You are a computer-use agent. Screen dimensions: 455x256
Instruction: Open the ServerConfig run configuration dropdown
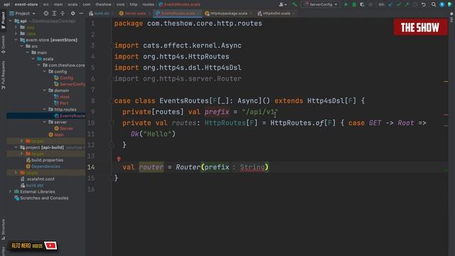click(x=321, y=4)
